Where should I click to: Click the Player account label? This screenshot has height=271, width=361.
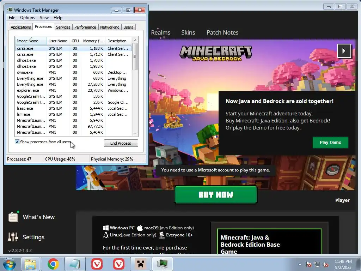click(342, 200)
